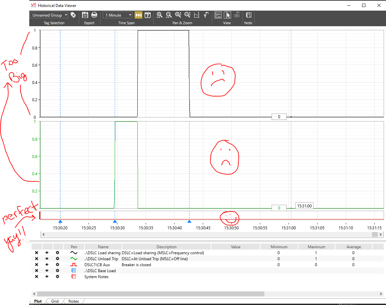Add a note with Note icon
This screenshot has height=305, width=386.
tap(249, 15)
